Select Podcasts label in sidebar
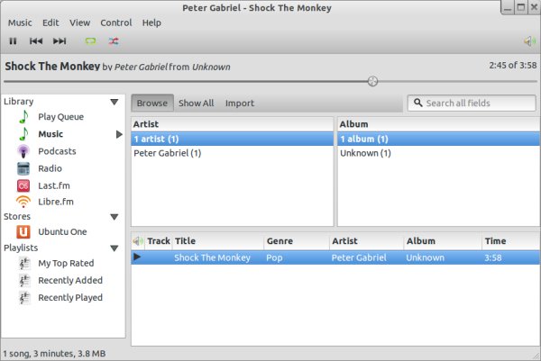The image size is (541, 361). point(57,151)
